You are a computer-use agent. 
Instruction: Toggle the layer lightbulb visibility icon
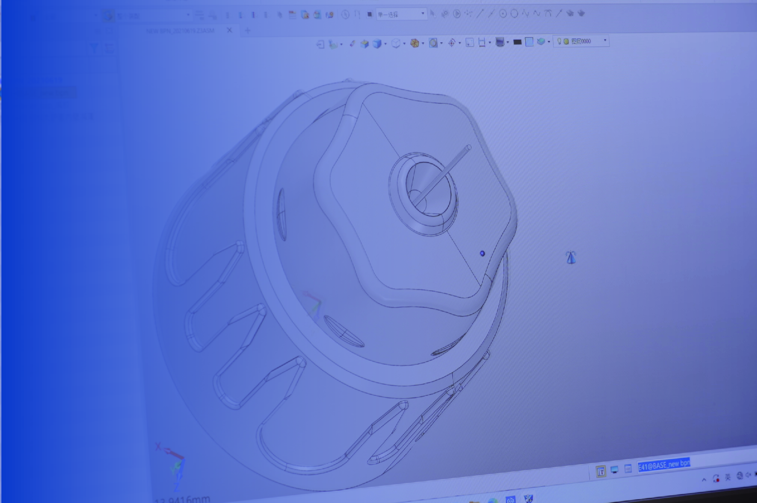[559, 41]
